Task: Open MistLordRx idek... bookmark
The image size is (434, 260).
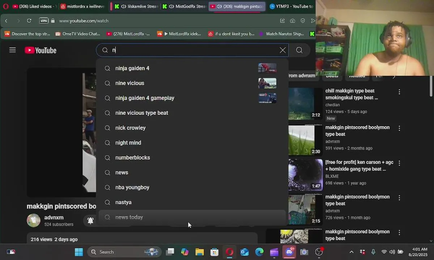Action: pyautogui.click(x=179, y=34)
